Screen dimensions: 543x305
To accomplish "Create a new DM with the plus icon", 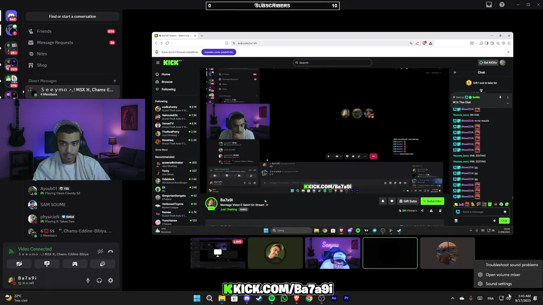I will pyautogui.click(x=115, y=81).
